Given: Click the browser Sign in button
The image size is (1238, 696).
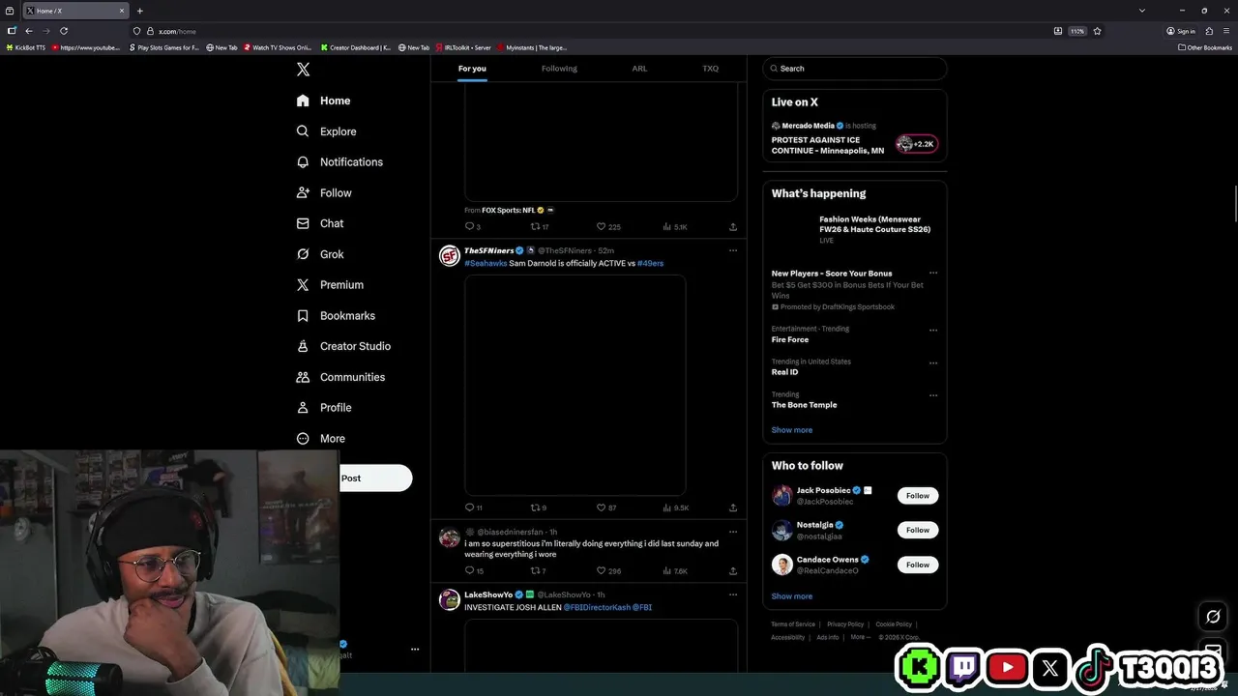Looking at the screenshot, I should coord(1181,31).
